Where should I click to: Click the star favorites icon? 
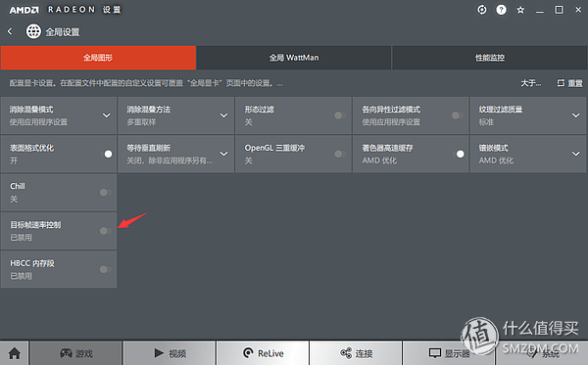520,10
